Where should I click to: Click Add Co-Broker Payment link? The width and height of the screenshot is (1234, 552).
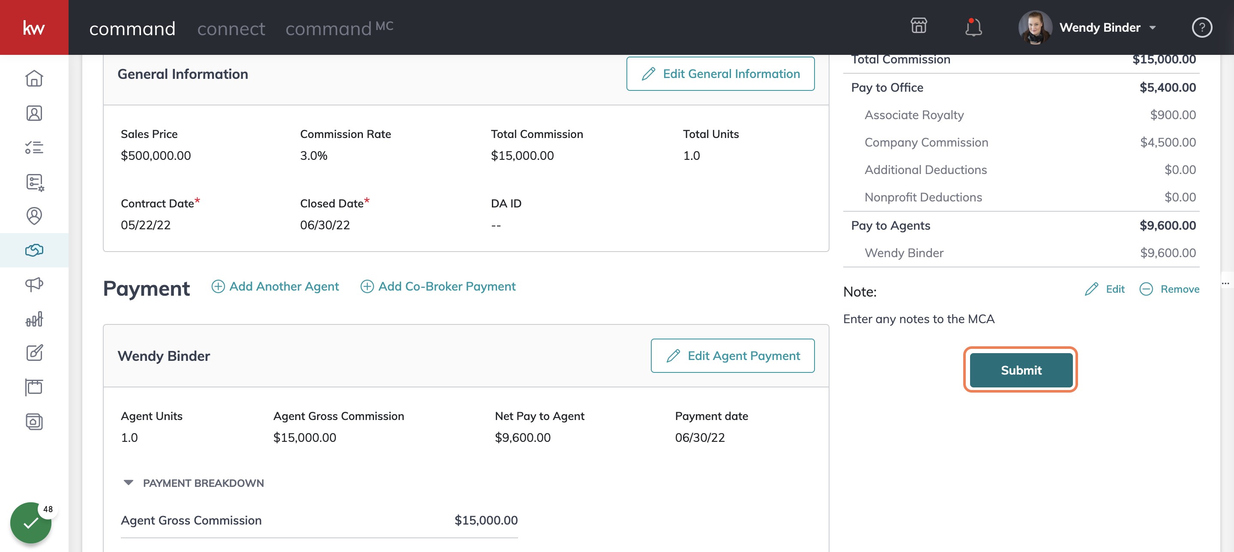tap(438, 287)
